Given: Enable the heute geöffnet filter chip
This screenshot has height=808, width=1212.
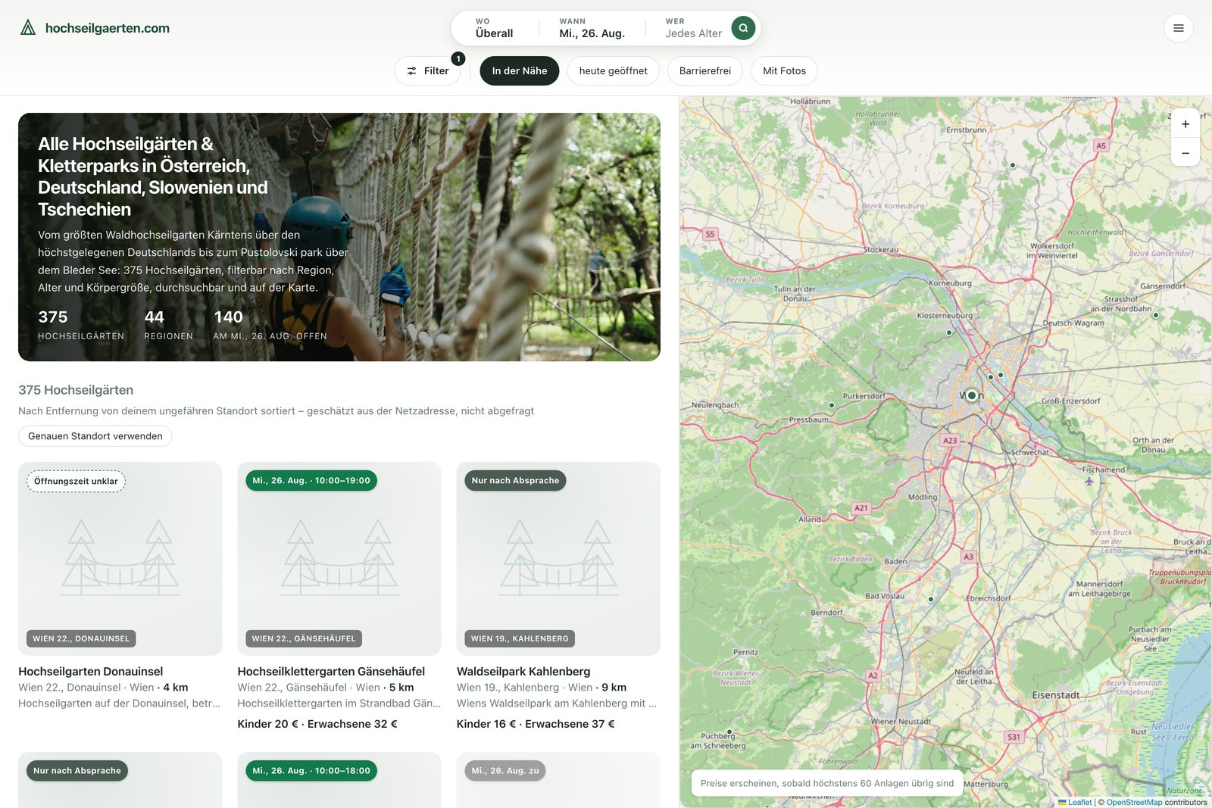Looking at the screenshot, I should [x=614, y=71].
